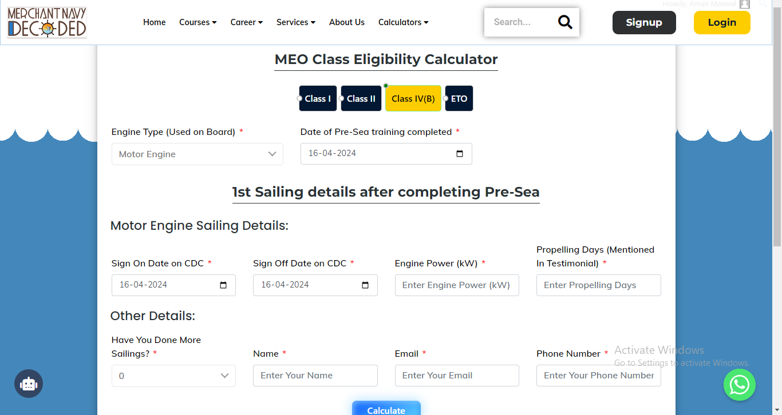Click the Calculate button

tap(386, 409)
